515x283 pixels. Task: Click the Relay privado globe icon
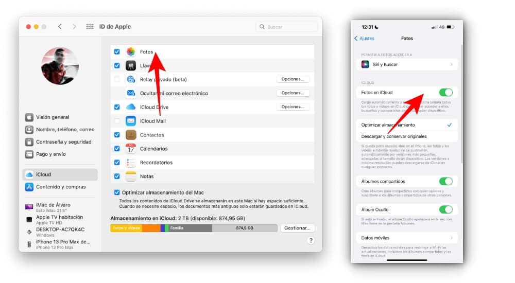pyautogui.click(x=131, y=79)
